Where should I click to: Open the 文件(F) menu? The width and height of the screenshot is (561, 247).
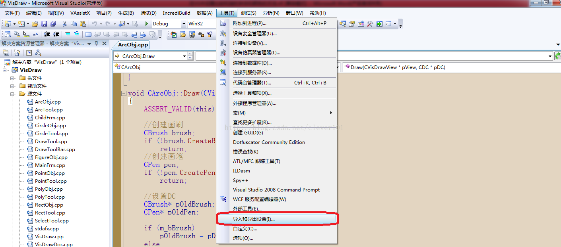[12, 13]
